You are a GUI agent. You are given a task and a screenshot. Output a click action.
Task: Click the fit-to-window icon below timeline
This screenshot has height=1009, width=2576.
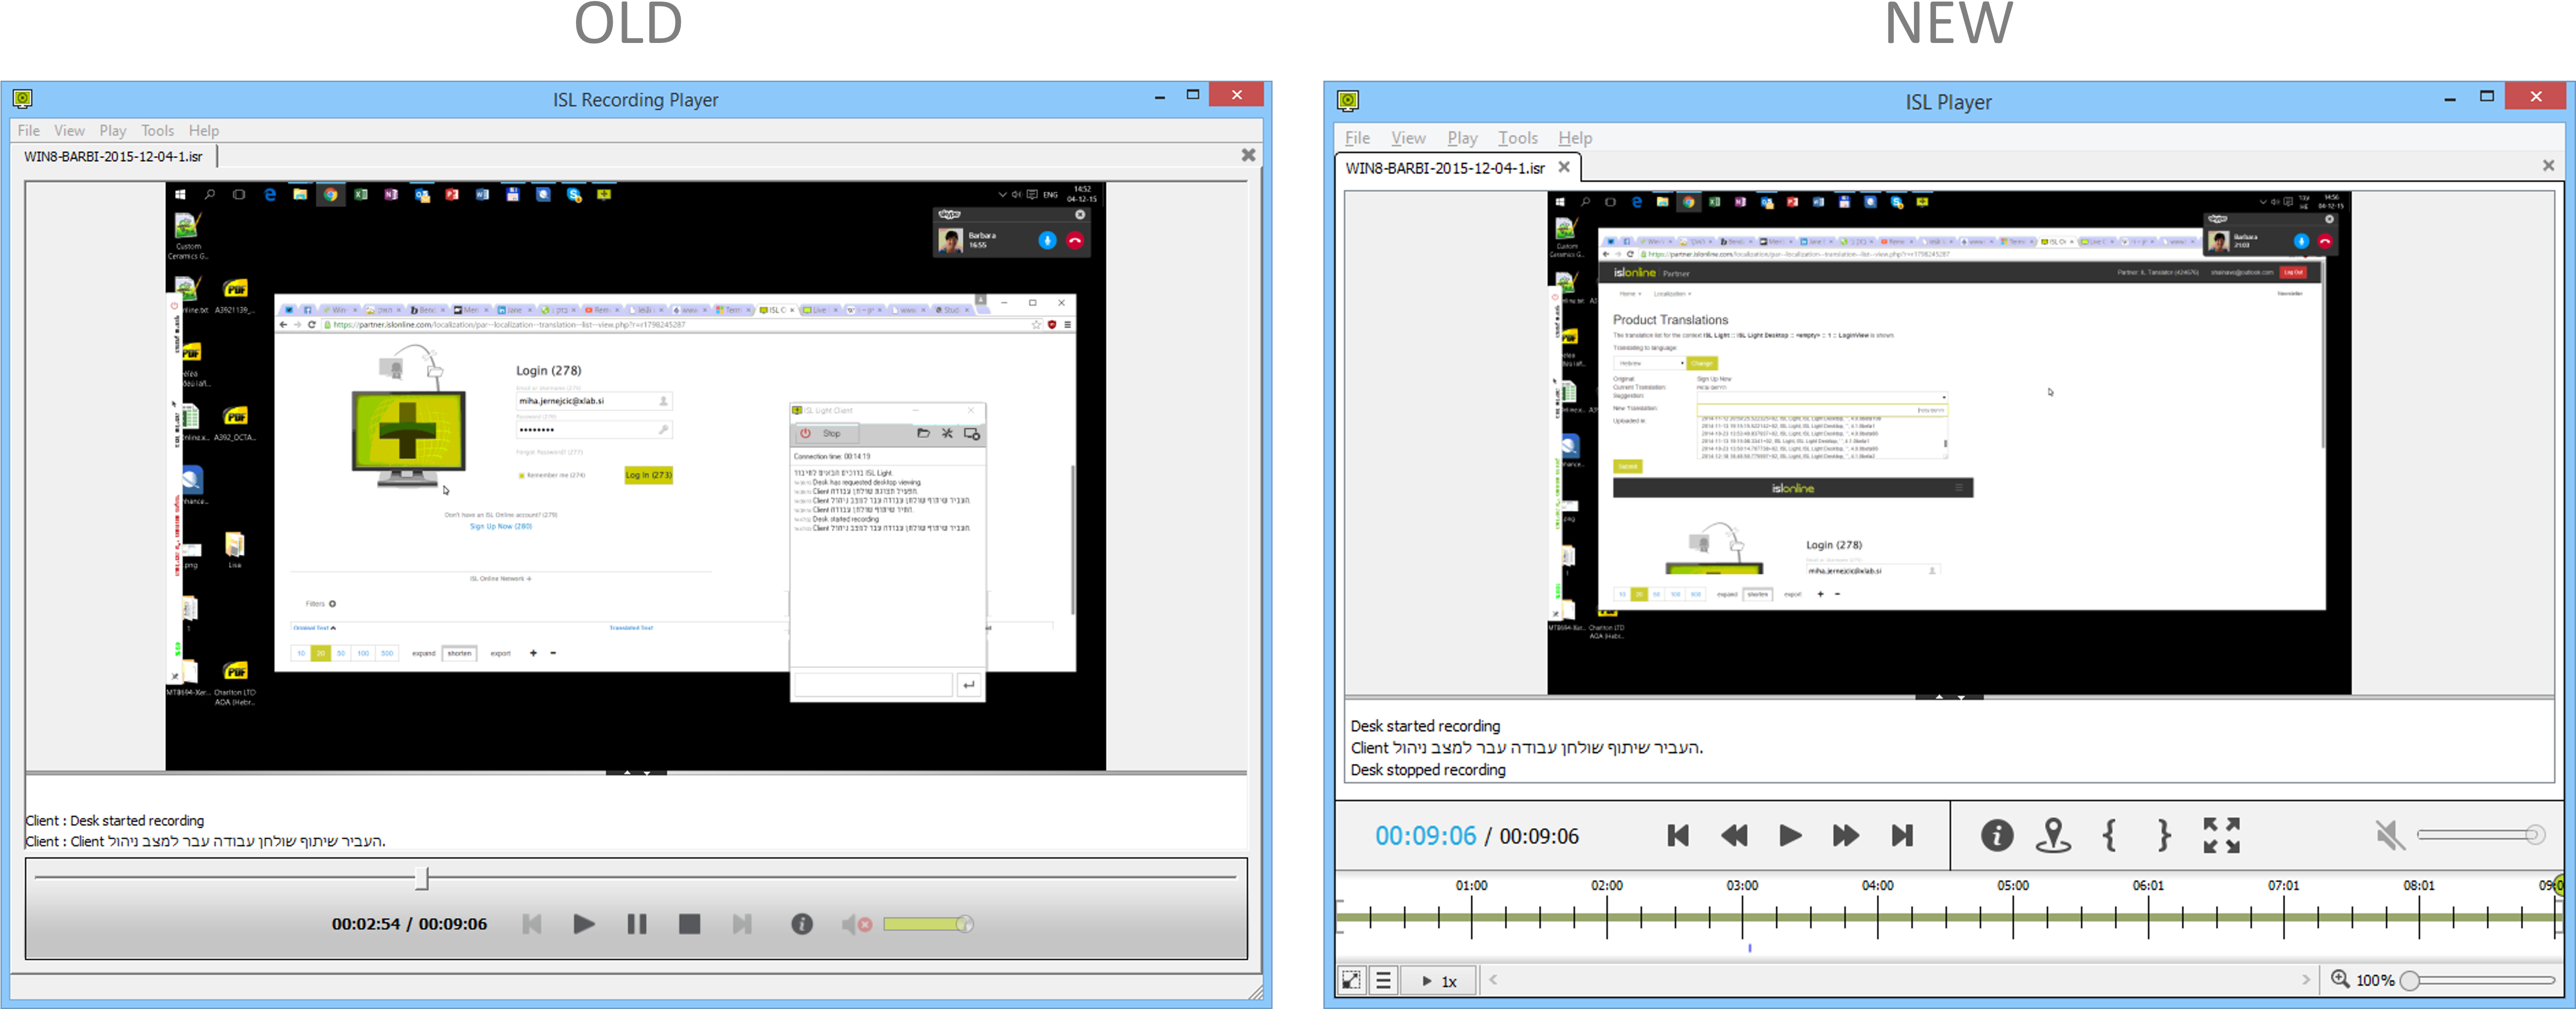tap(1351, 980)
